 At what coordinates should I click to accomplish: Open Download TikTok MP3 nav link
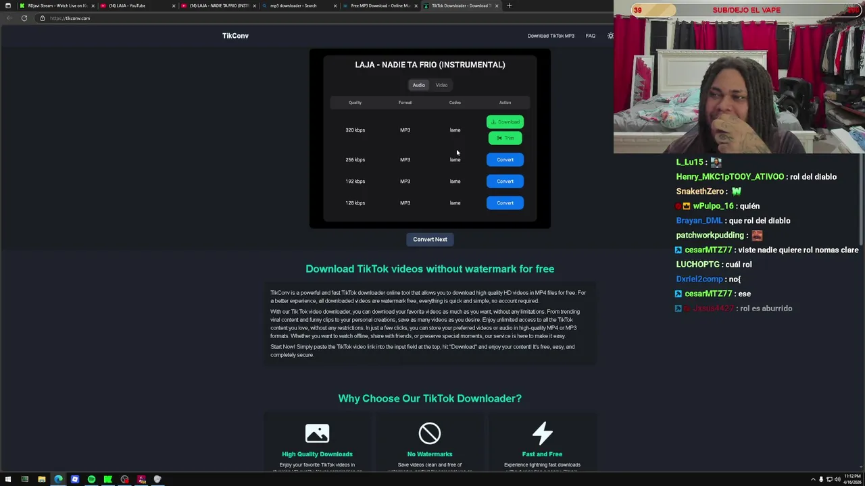point(551,36)
